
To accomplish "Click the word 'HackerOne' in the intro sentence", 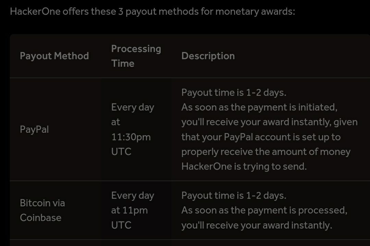I will click(x=35, y=11).
